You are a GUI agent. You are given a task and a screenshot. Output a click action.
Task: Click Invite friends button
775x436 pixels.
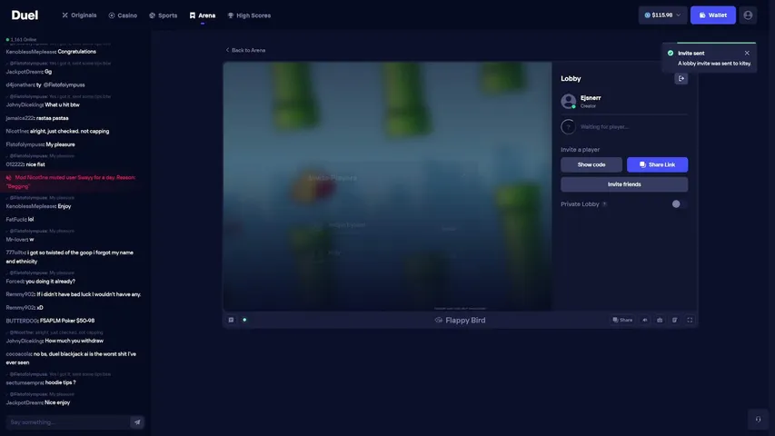pyautogui.click(x=624, y=184)
